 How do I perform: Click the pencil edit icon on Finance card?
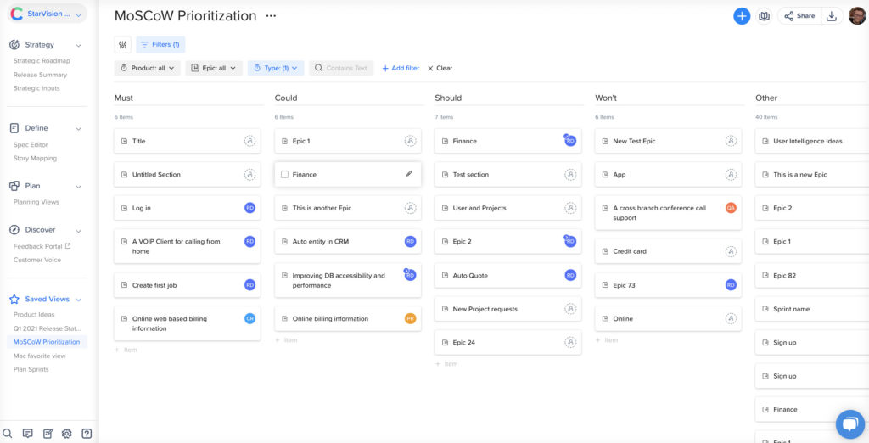point(409,174)
